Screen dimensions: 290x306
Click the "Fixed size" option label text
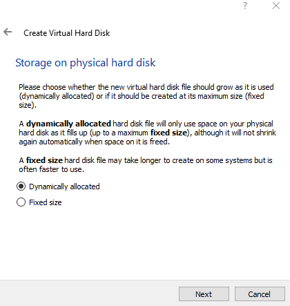[x=46, y=202]
